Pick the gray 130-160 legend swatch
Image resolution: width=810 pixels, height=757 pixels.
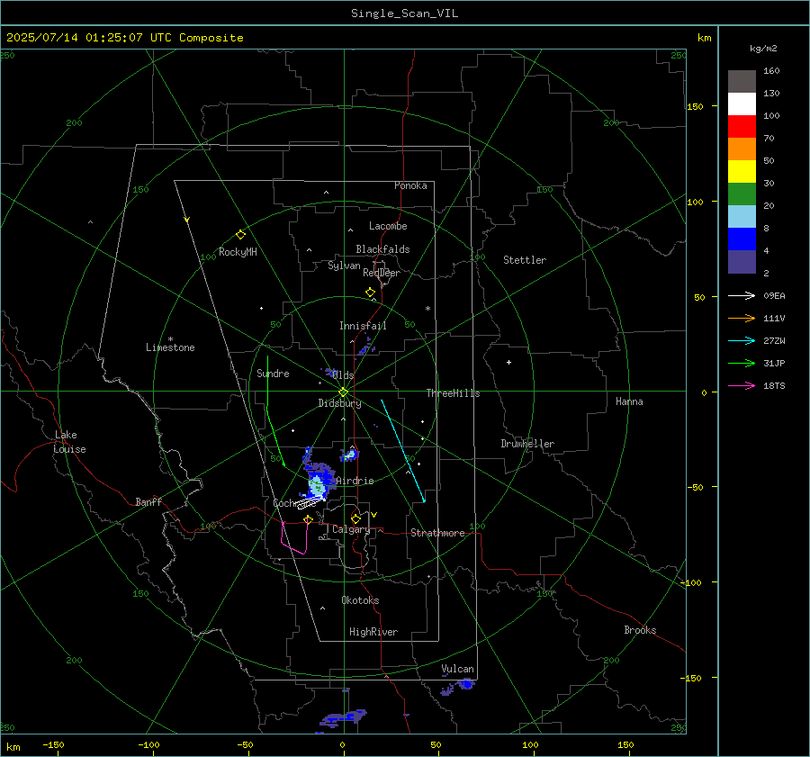742,82
